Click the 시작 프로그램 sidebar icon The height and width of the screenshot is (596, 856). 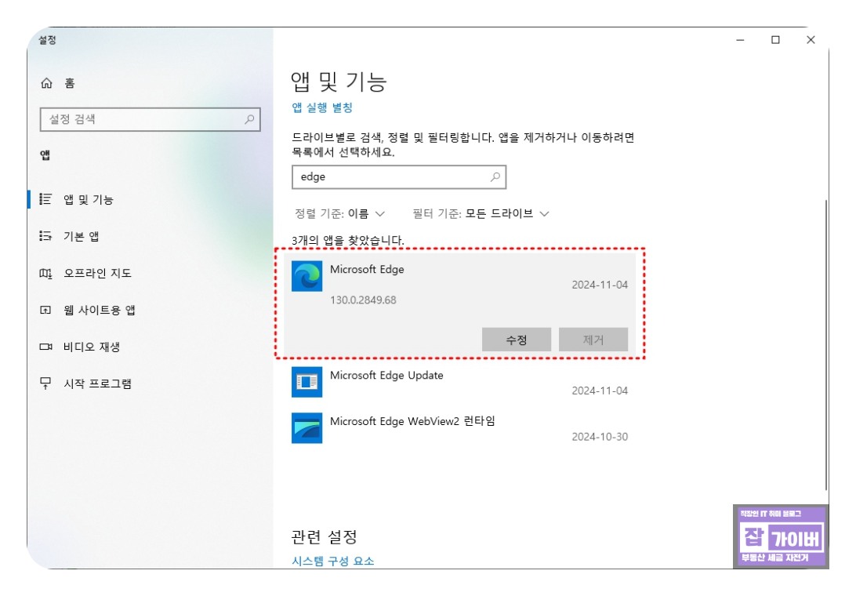[45, 383]
